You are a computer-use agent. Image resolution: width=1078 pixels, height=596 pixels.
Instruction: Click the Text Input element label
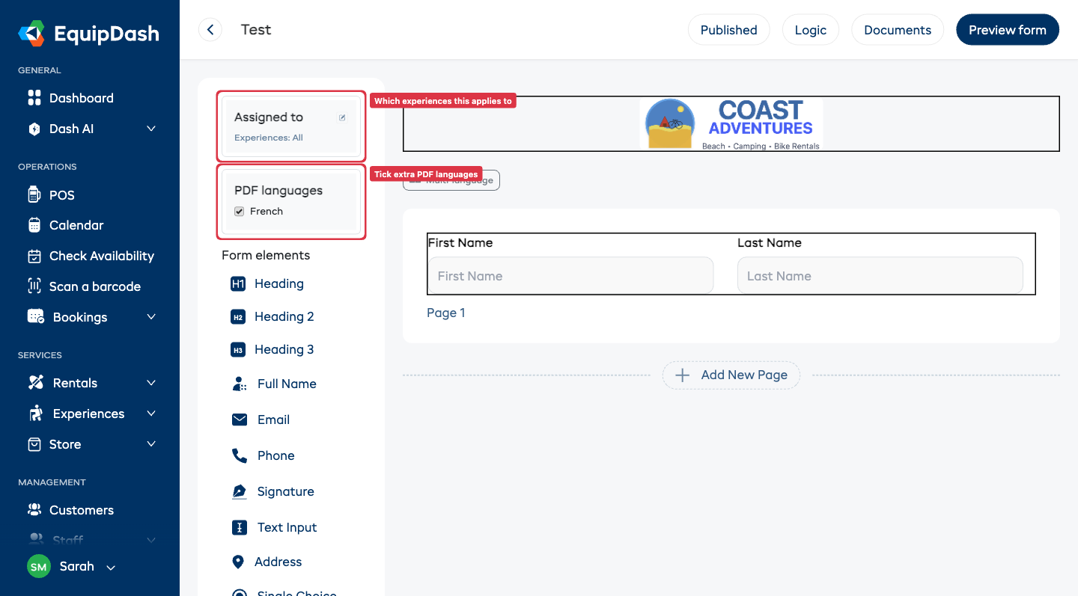(x=287, y=527)
